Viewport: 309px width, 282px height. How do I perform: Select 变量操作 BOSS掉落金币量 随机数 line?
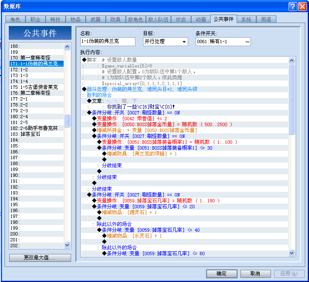pos(185,124)
